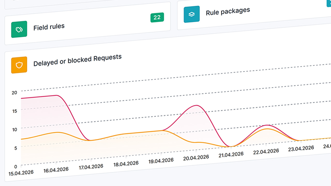This screenshot has width=331, height=186.
Task: Click the y-axis value 20
Action: point(14,92)
